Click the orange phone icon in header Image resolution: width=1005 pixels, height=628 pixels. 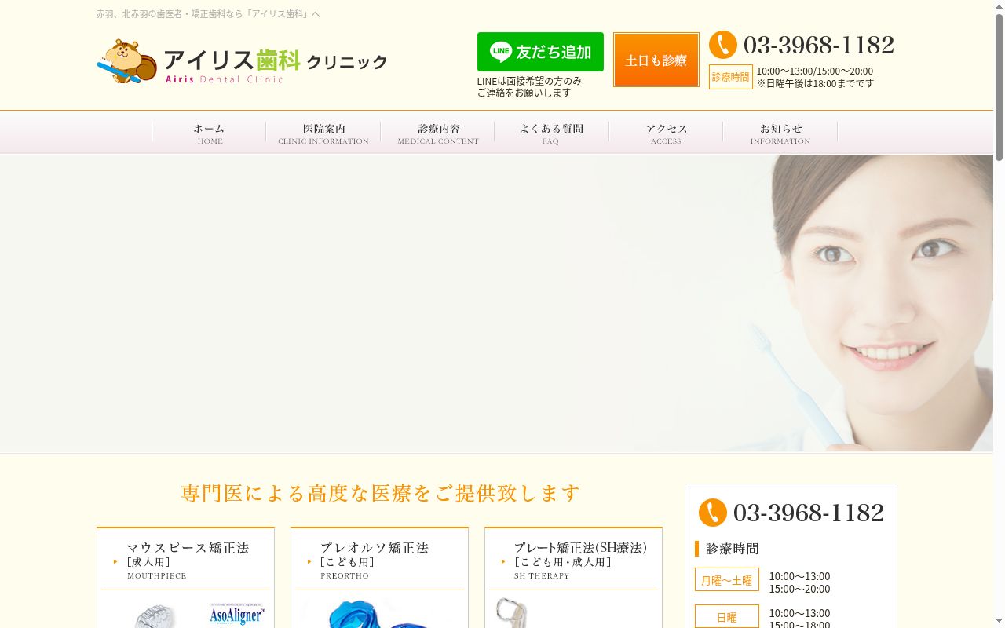pos(723,45)
